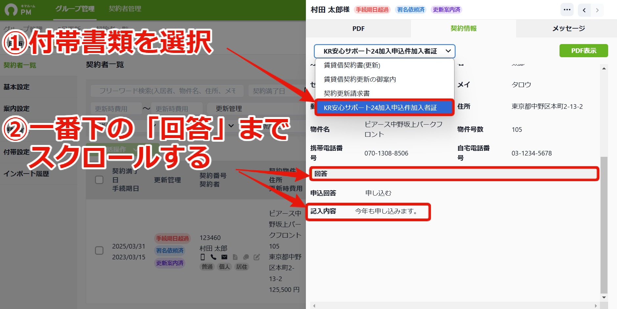Click scroll down arrow of detail panel

604,297
